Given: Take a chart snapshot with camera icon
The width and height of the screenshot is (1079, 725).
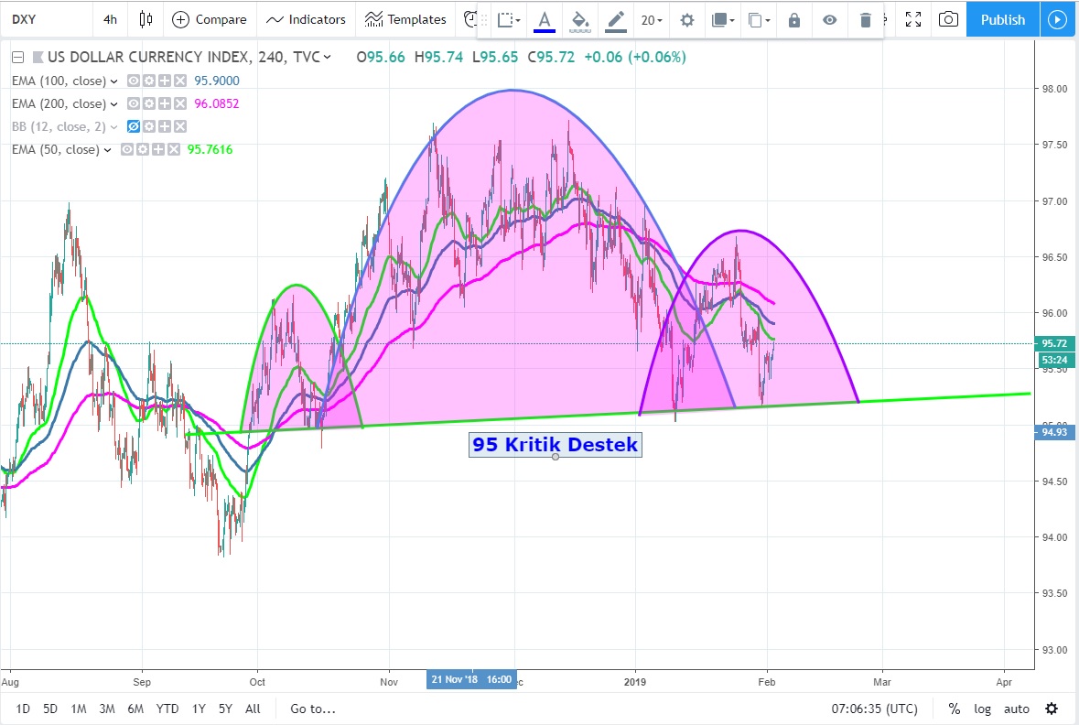Looking at the screenshot, I should (x=949, y=19).
